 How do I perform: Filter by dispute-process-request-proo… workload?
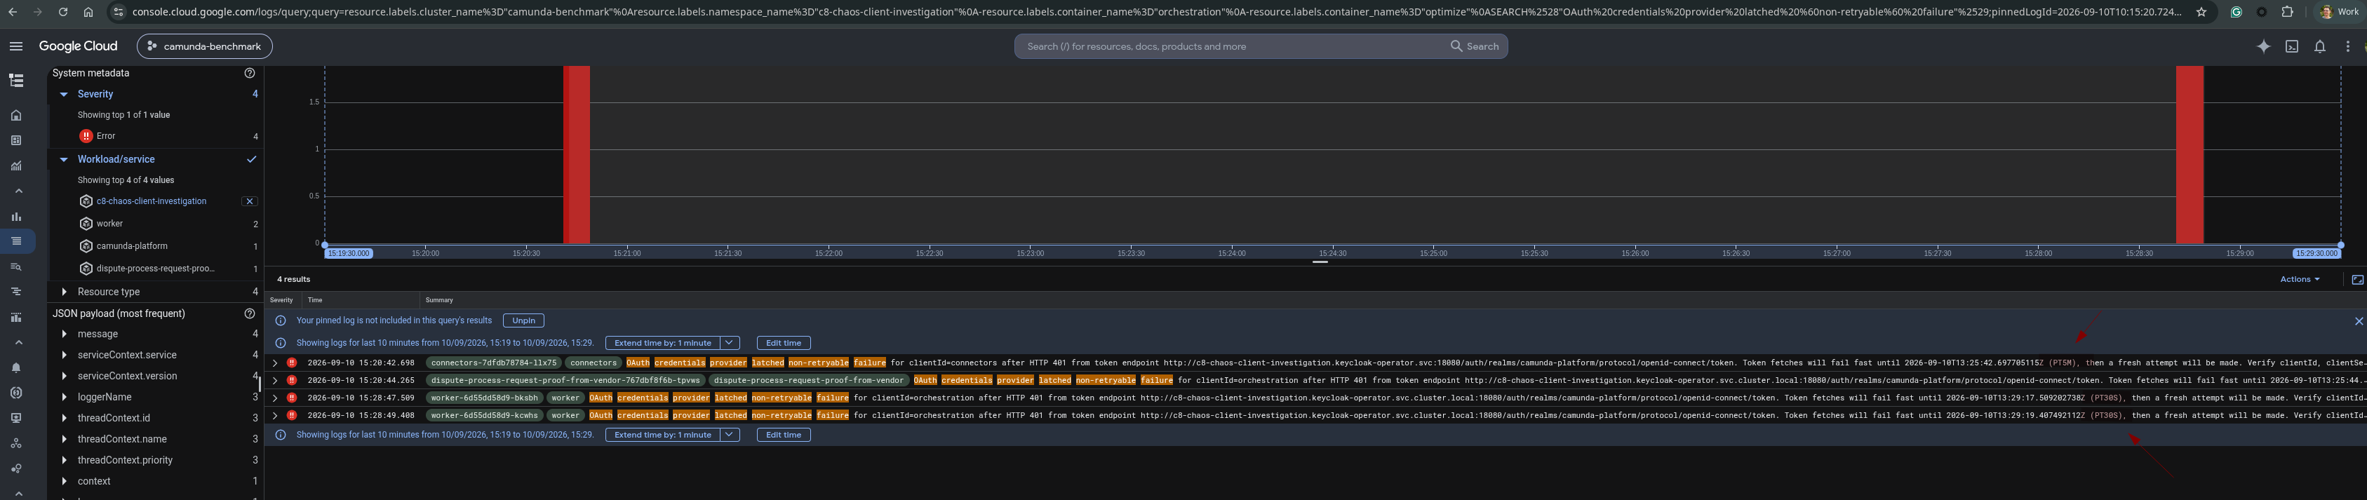click(x=154, y=269)
